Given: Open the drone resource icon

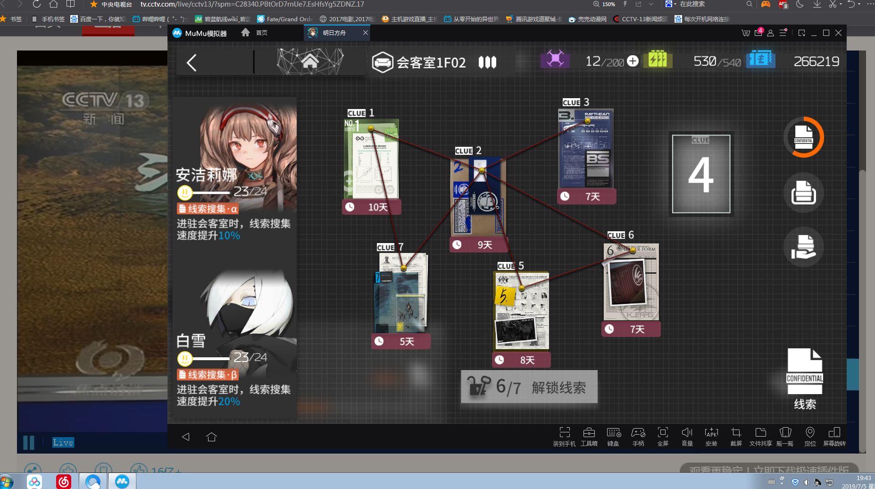Looking at the screenshot, I should pyautogui.click(x=555, y=59).
